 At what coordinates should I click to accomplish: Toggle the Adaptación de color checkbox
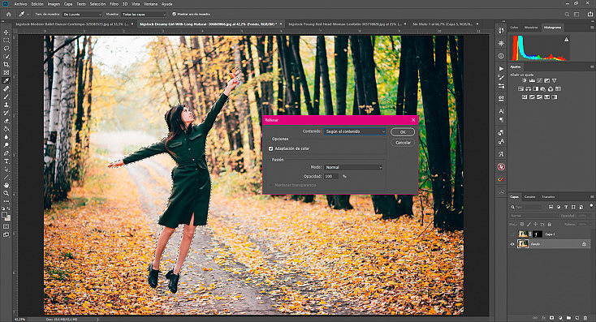pos(270,148)
